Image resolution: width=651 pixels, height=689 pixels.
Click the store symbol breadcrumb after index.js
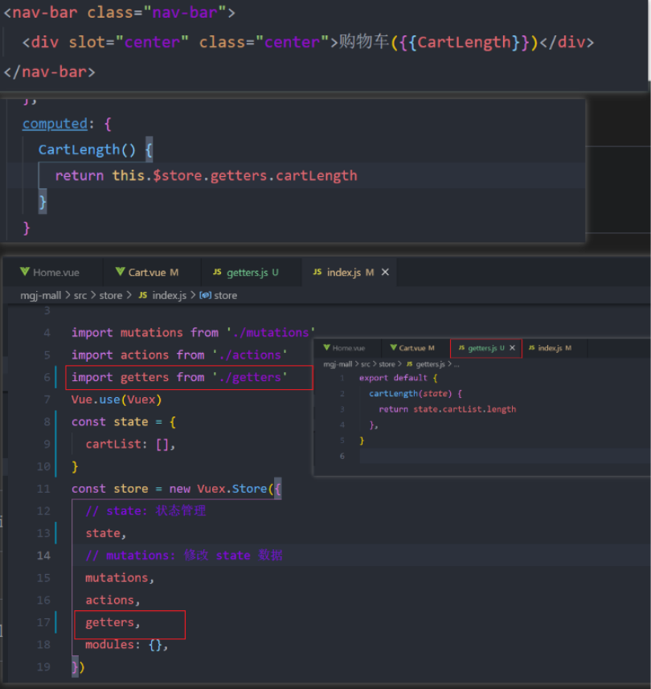click(219, 295)
